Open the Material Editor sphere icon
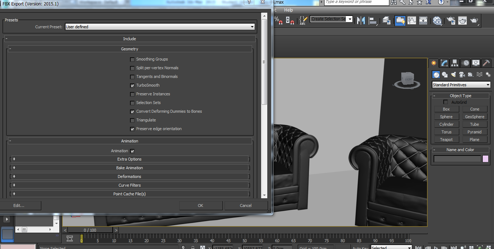Screen dimensions: 494x249 (437, 21)
